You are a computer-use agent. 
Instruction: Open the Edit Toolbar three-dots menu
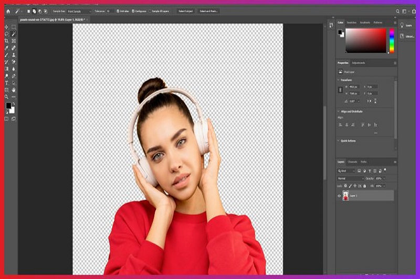[14, 97]
